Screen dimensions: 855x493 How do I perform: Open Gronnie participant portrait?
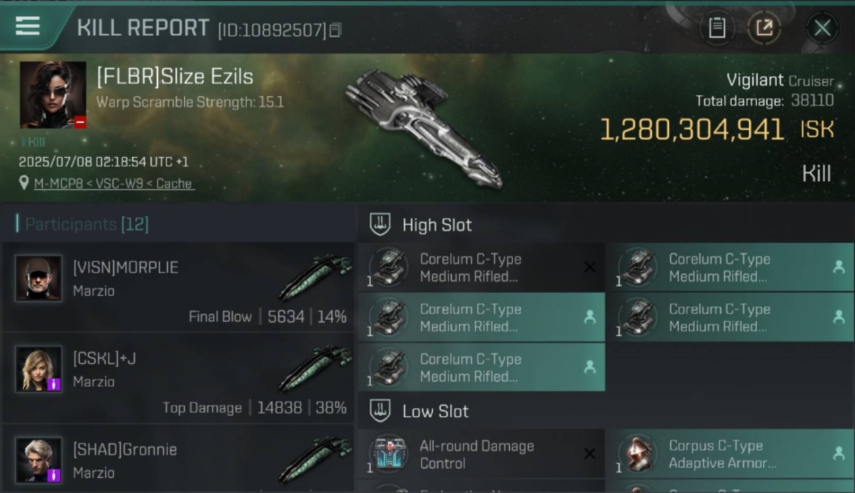pos(39,459)
